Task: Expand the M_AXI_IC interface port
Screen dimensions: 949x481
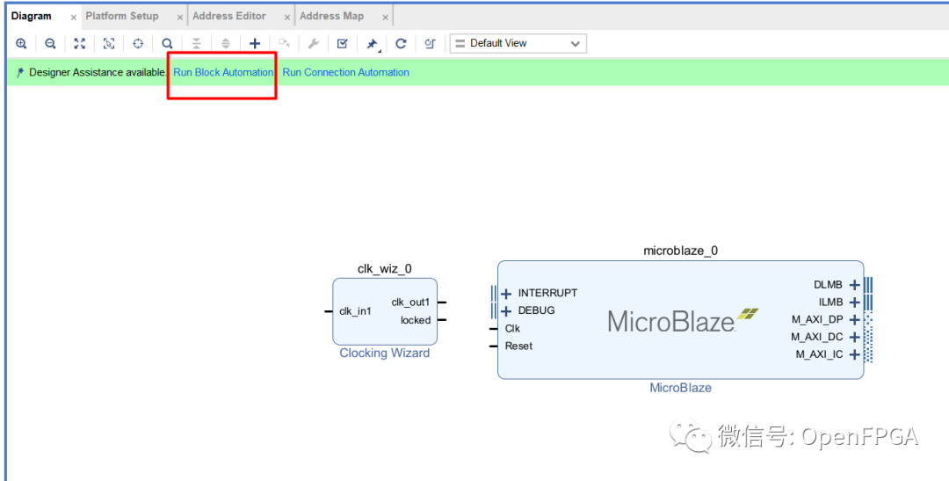Action: [855, 354]
